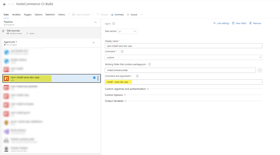Edit Command and arguments field
The image size is (280, 155).
click(183, 82)
